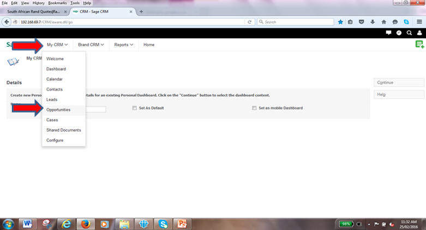426x230 pixels.
Task: Select Opportunities in My CRM menu
Action: pos(64,110)
